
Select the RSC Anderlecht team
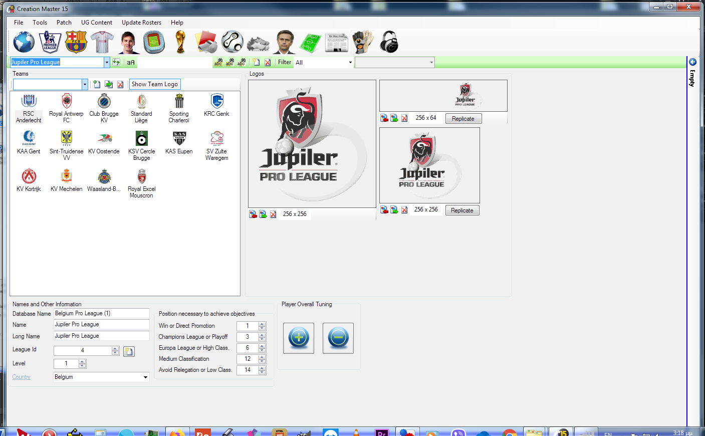click(29, 108)
